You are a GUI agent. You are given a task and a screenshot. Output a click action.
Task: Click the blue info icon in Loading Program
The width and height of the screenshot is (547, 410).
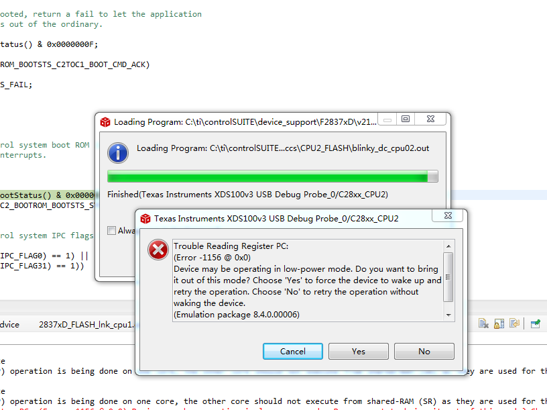click(x=118, y=153)
